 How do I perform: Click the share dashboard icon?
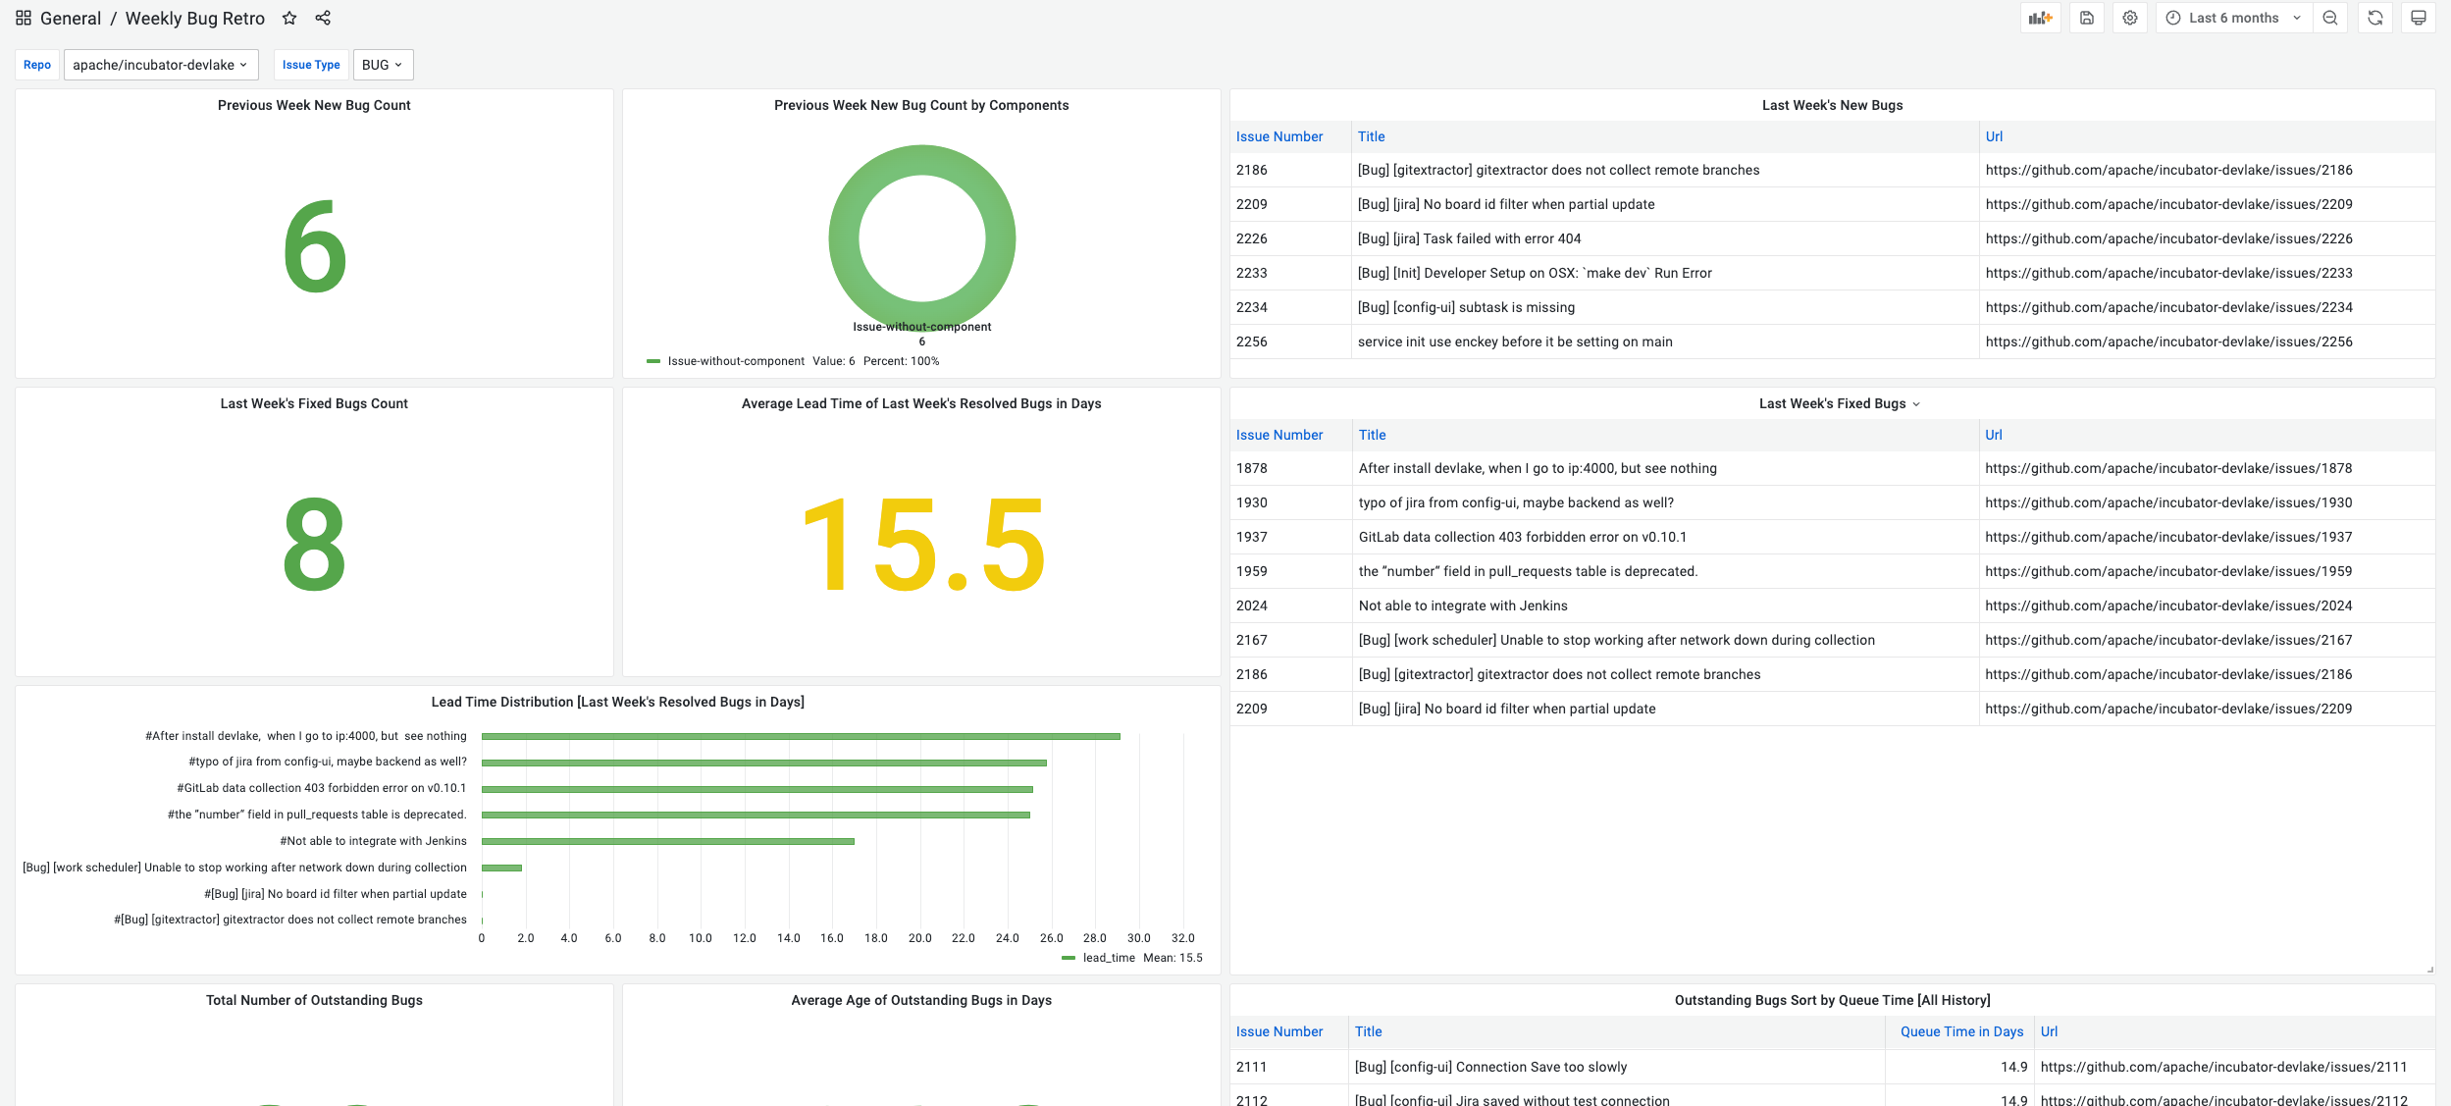[x=323, y=18]
